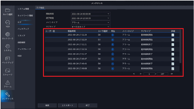Open the メインタイプ dropdown showing アラーム
This screenshot has width=194, height=109.
pyautogui.click(x=90, y=23)
